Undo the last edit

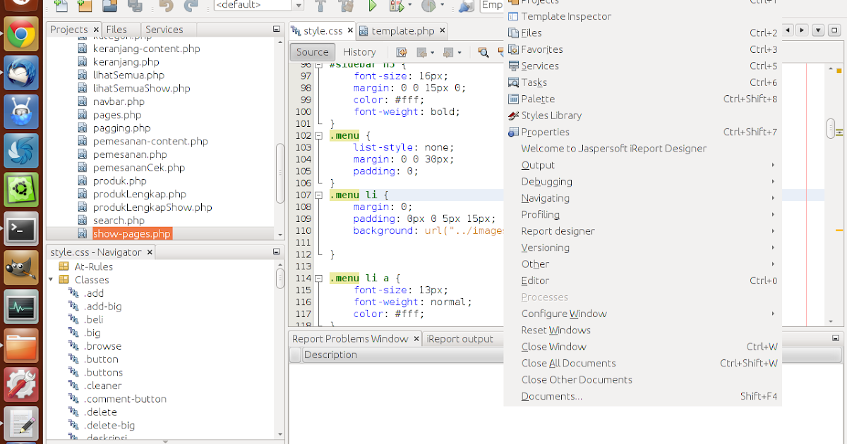[x=165, y=7]
